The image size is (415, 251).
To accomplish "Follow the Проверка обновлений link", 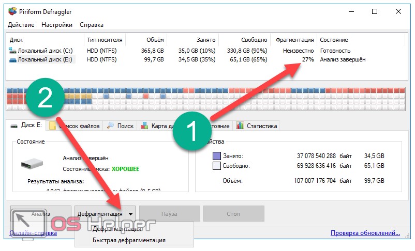I will [x=365, y=234].
